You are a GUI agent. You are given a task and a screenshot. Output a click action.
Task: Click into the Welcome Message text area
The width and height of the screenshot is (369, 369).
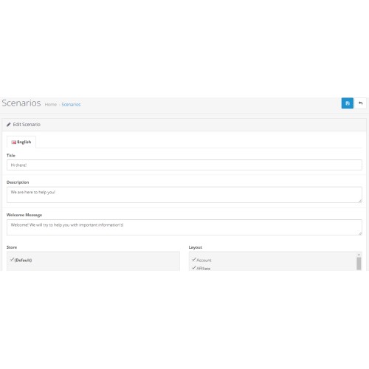click(x=184, y=227)
